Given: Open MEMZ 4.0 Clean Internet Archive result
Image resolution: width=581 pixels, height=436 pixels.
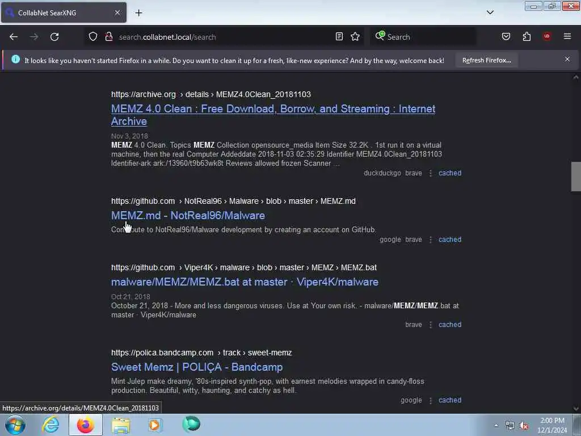Looking at the screenshot, I should point(273,115).
